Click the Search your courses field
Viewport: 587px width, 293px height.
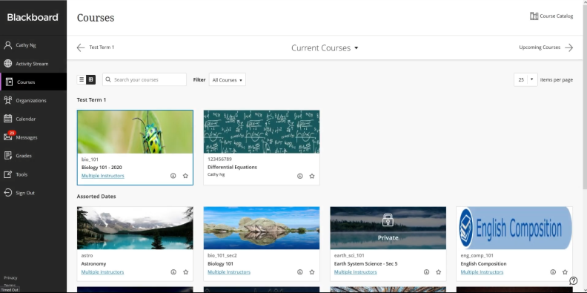145,79
